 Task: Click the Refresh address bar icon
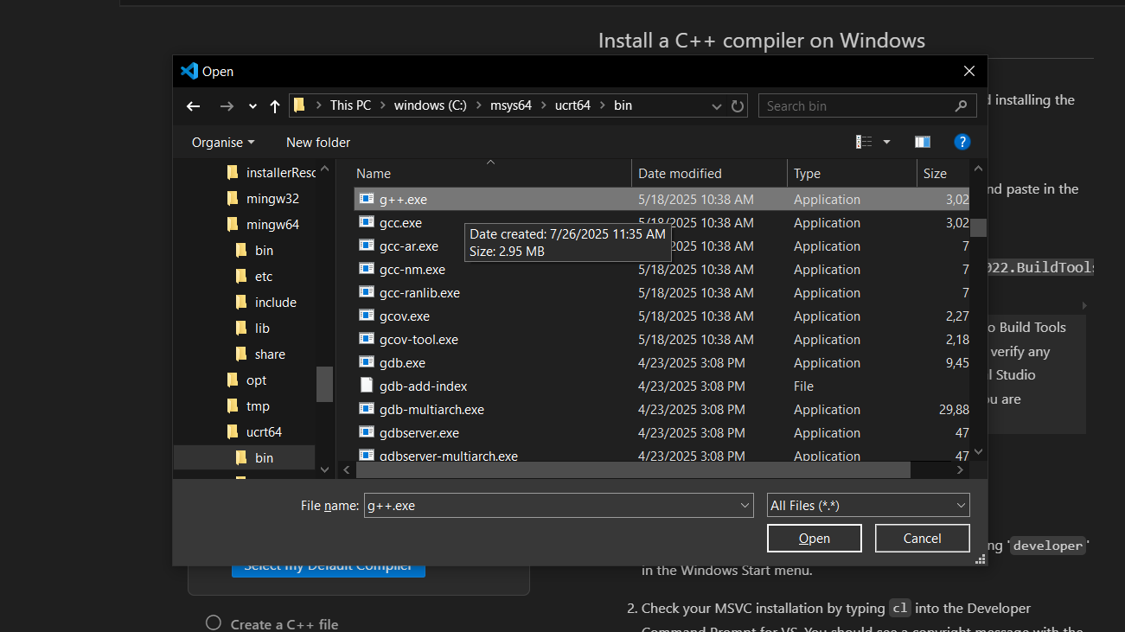pos(738,105)
